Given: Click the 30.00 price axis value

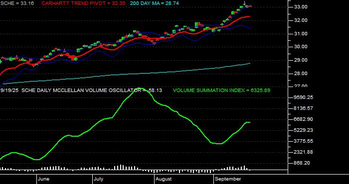Looking at the screenshot, I should tap(301, 47).
